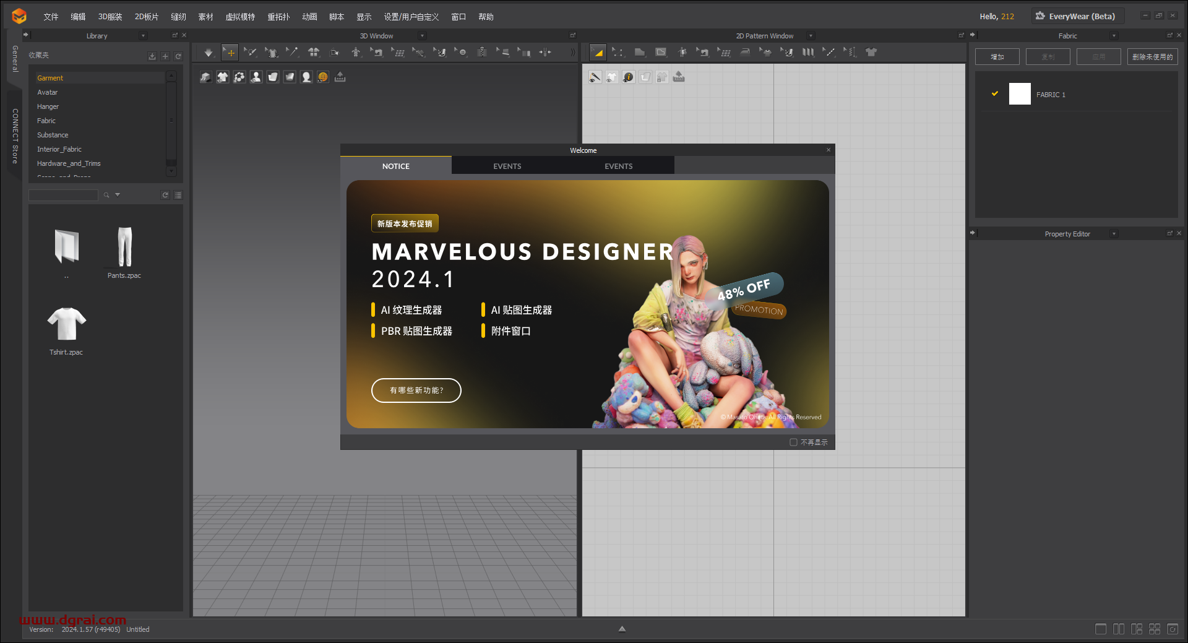The width and height of the screenshot is (1188, 643).
Task: Open the 2D Pattern Window title dropdown
Action: pos(811,36)
